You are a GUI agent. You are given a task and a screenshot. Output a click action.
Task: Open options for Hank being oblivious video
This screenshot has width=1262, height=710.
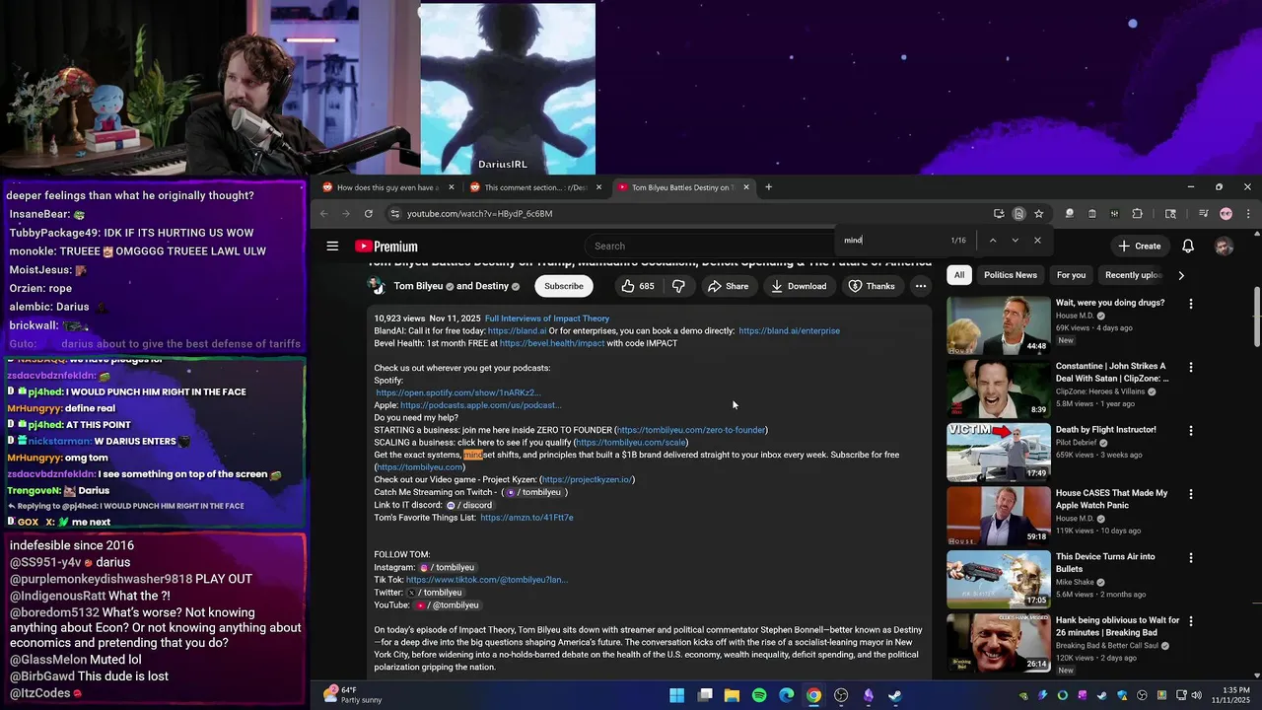pos(1190,621)
